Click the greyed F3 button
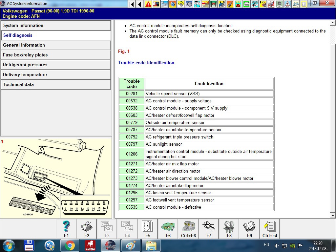The image size is (336, 252). click(x=107, y=229)
